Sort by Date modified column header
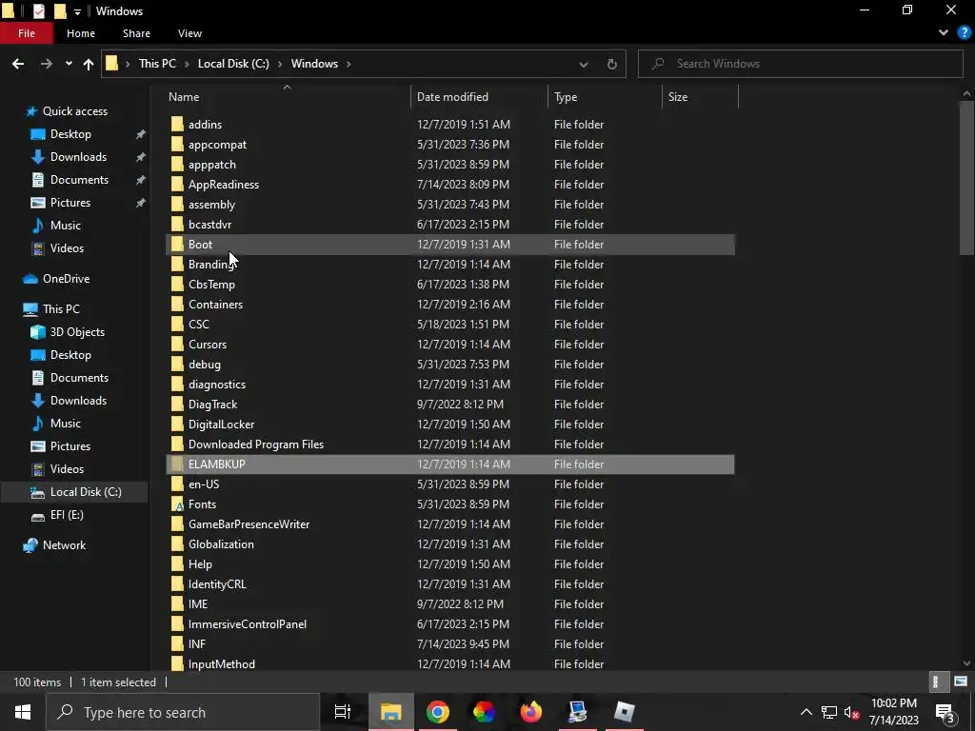 [479, 97]
